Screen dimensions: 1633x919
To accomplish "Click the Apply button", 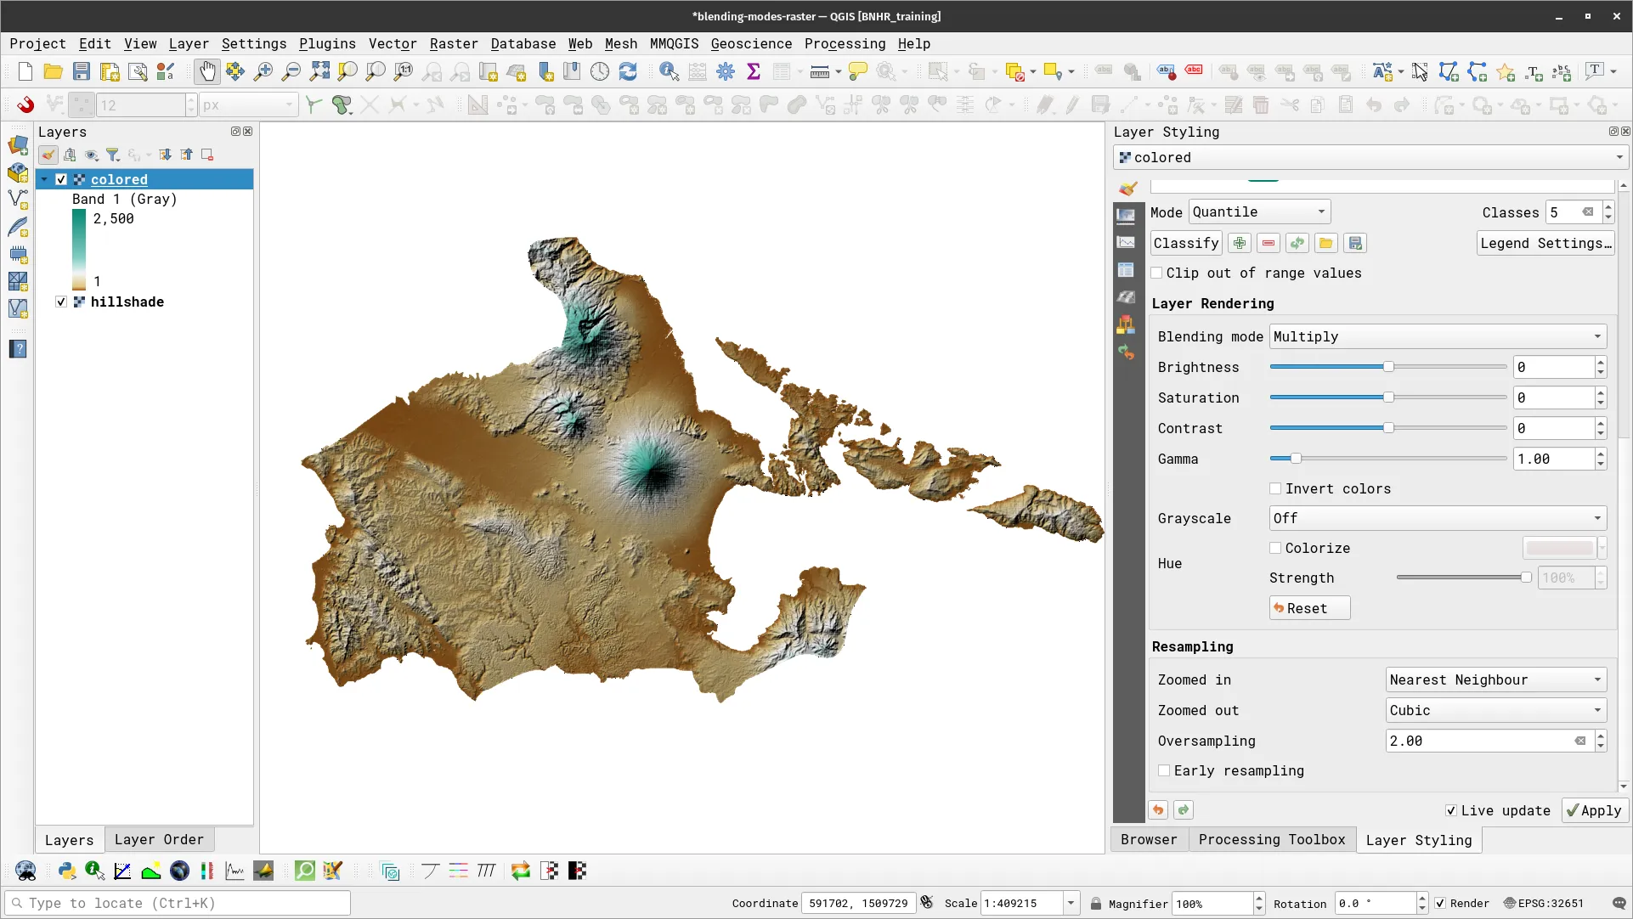I will 1594,810.
